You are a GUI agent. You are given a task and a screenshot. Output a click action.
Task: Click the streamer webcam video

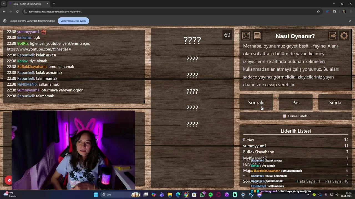click(73, 150)
